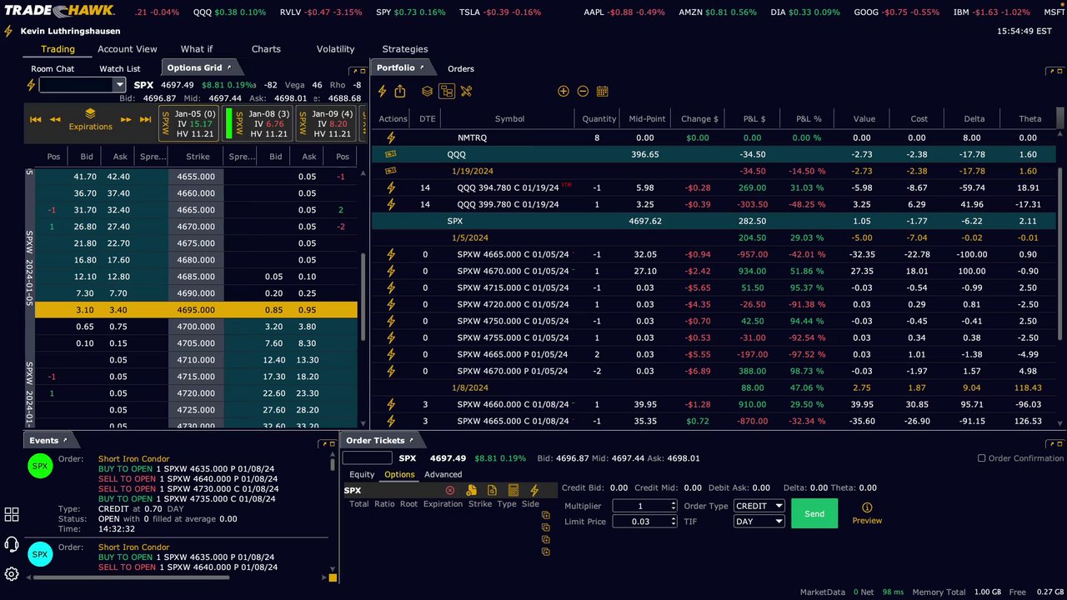Select the Jan-05 (0) expiration tile
Screen dimensions: 1067x600
(189, 123)
